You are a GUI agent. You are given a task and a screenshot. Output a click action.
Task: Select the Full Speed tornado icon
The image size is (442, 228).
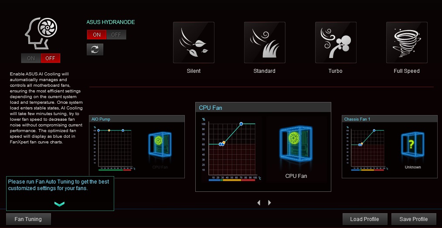407,43
